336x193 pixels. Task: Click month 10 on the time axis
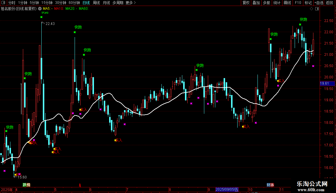[250, 190]
